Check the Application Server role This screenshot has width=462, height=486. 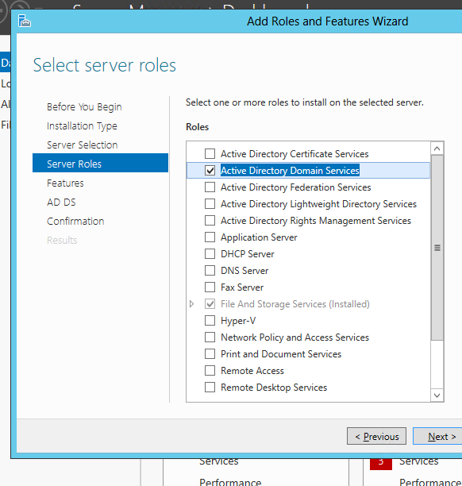pos(210,237)
